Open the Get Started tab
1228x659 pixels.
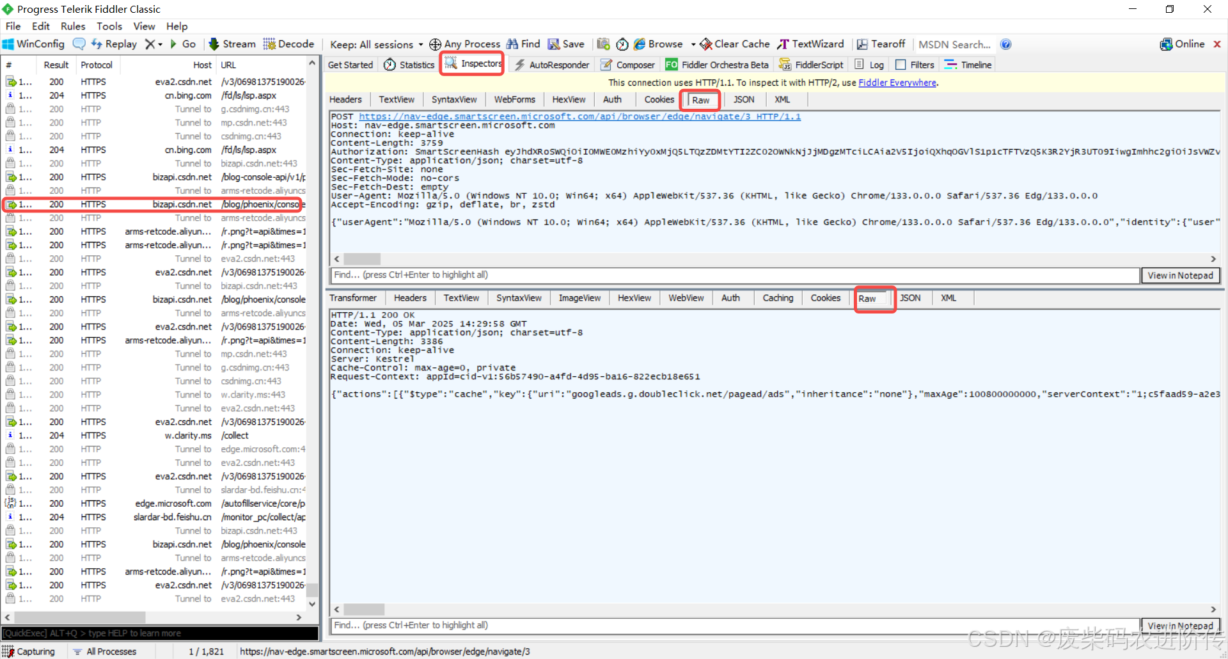(x=350, y=65)
